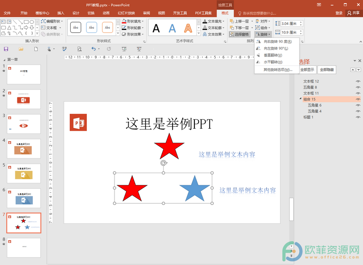Open the 文本填充 dropdown
The width and height of the screenshot is (363, 265).
tap(214, 21)
